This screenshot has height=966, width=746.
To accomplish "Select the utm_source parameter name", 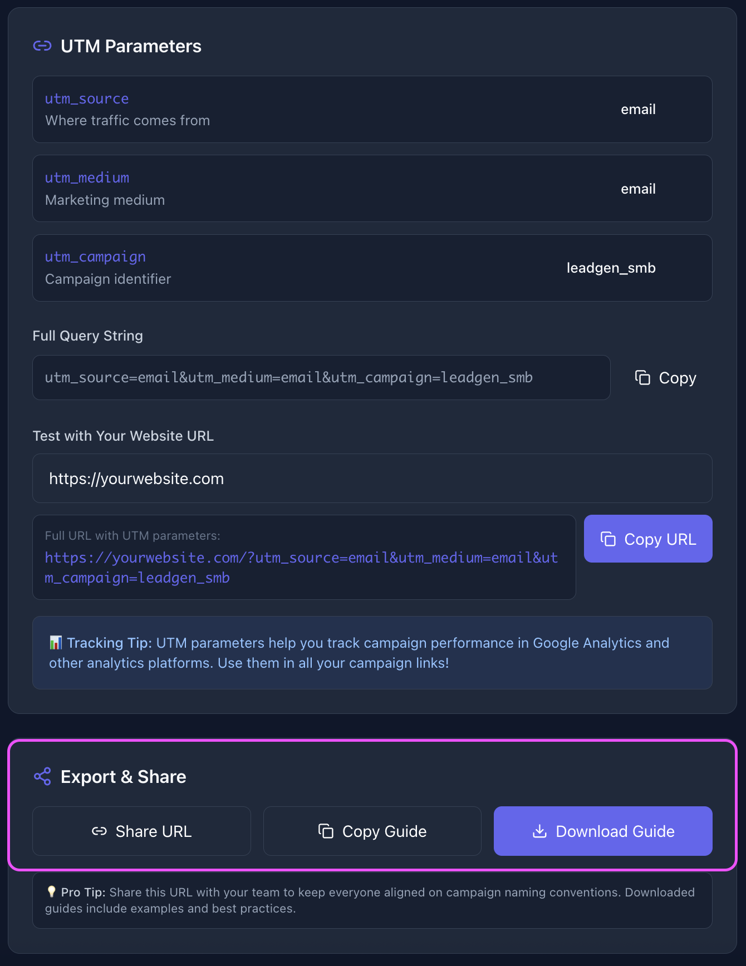I will click(87, 99).
